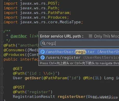Fold the @Produces annotation marker
The image size is (119, 101).
pos(2,55)
